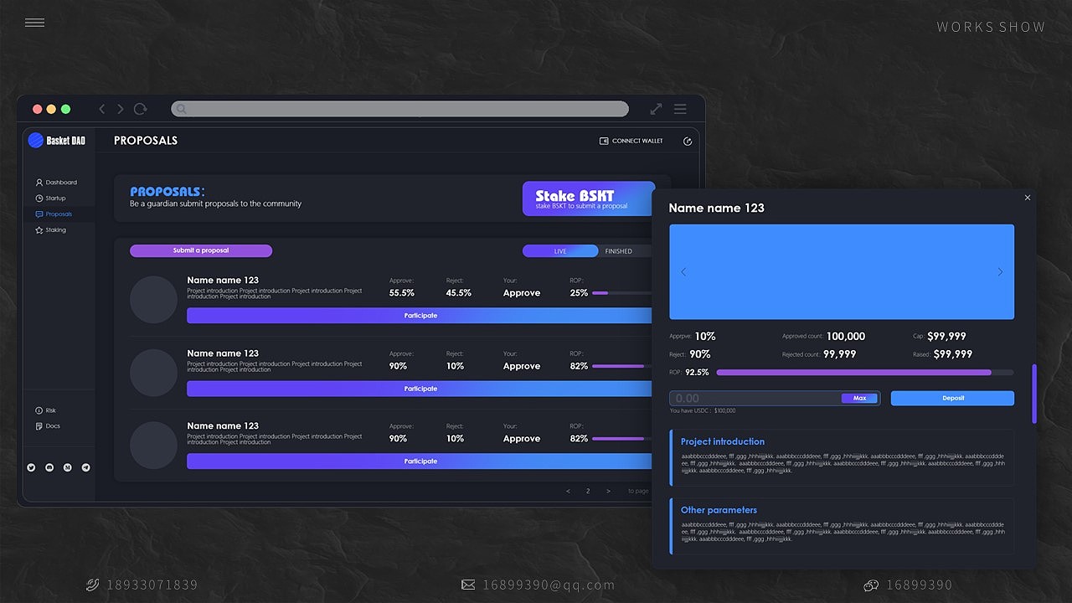Click the 'You have USDC: $100,000' balance text
1072x603 pixels.
pyautogui.click(x=703, y=411)
